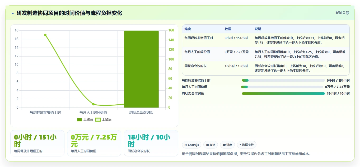Click the 每周释放非增值工时 progress bar
360x167 pixels.
point(283,80)
